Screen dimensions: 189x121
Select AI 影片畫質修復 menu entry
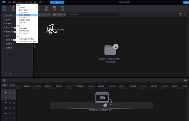click(x=25, y=15)
